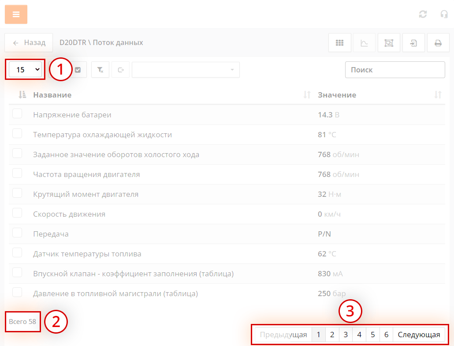Click the fullscreen frame icon
The width and height of the screenshot is (454, 346).
tap(389, 43)
